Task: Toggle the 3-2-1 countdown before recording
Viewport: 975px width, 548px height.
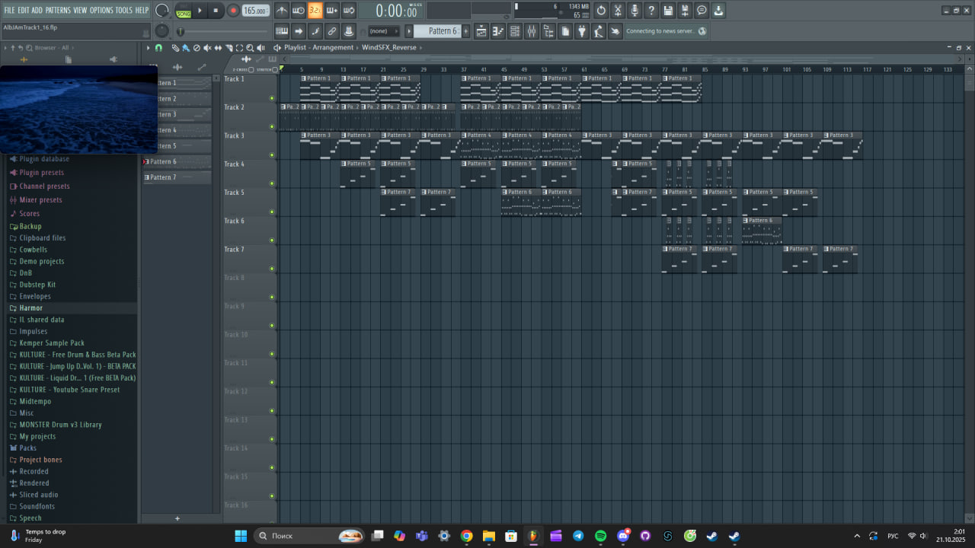Action: coord(315,11)
